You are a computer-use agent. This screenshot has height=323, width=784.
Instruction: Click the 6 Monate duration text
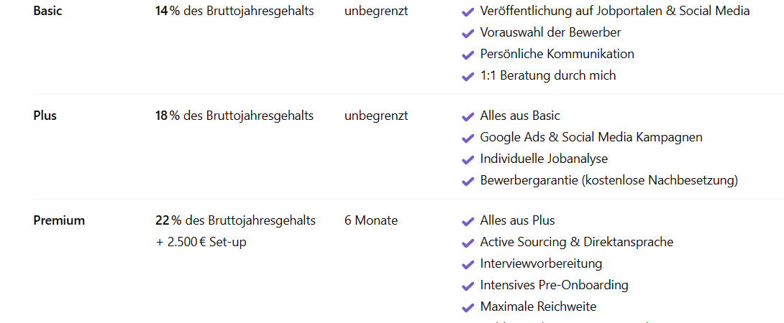371,220
